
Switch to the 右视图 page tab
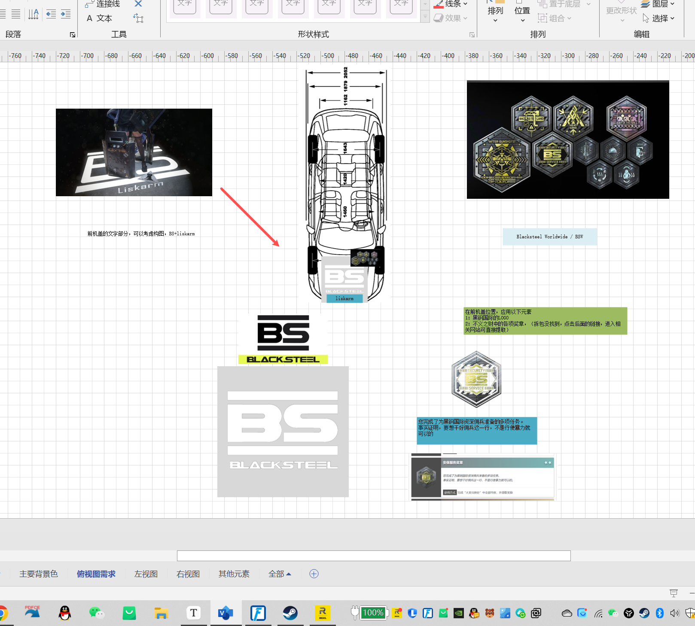click(x=188, y=574)
